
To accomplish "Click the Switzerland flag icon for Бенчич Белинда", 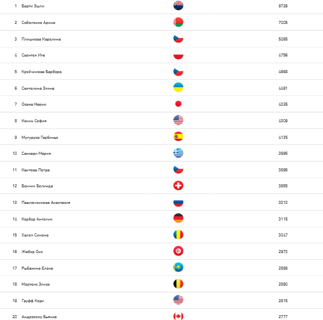I will coord(178,185).
